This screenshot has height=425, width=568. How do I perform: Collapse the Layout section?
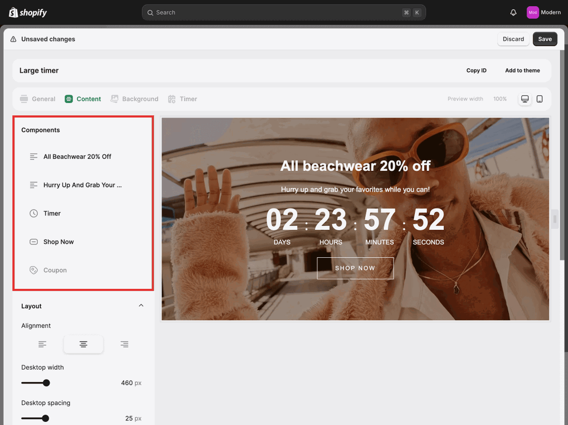(x=141, y=305)
